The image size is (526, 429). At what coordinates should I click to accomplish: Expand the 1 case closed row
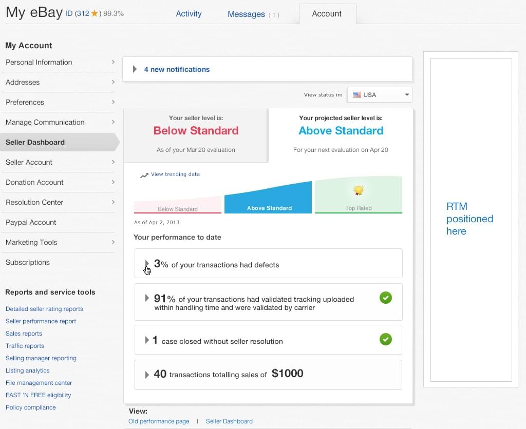(x=146, y=340)
